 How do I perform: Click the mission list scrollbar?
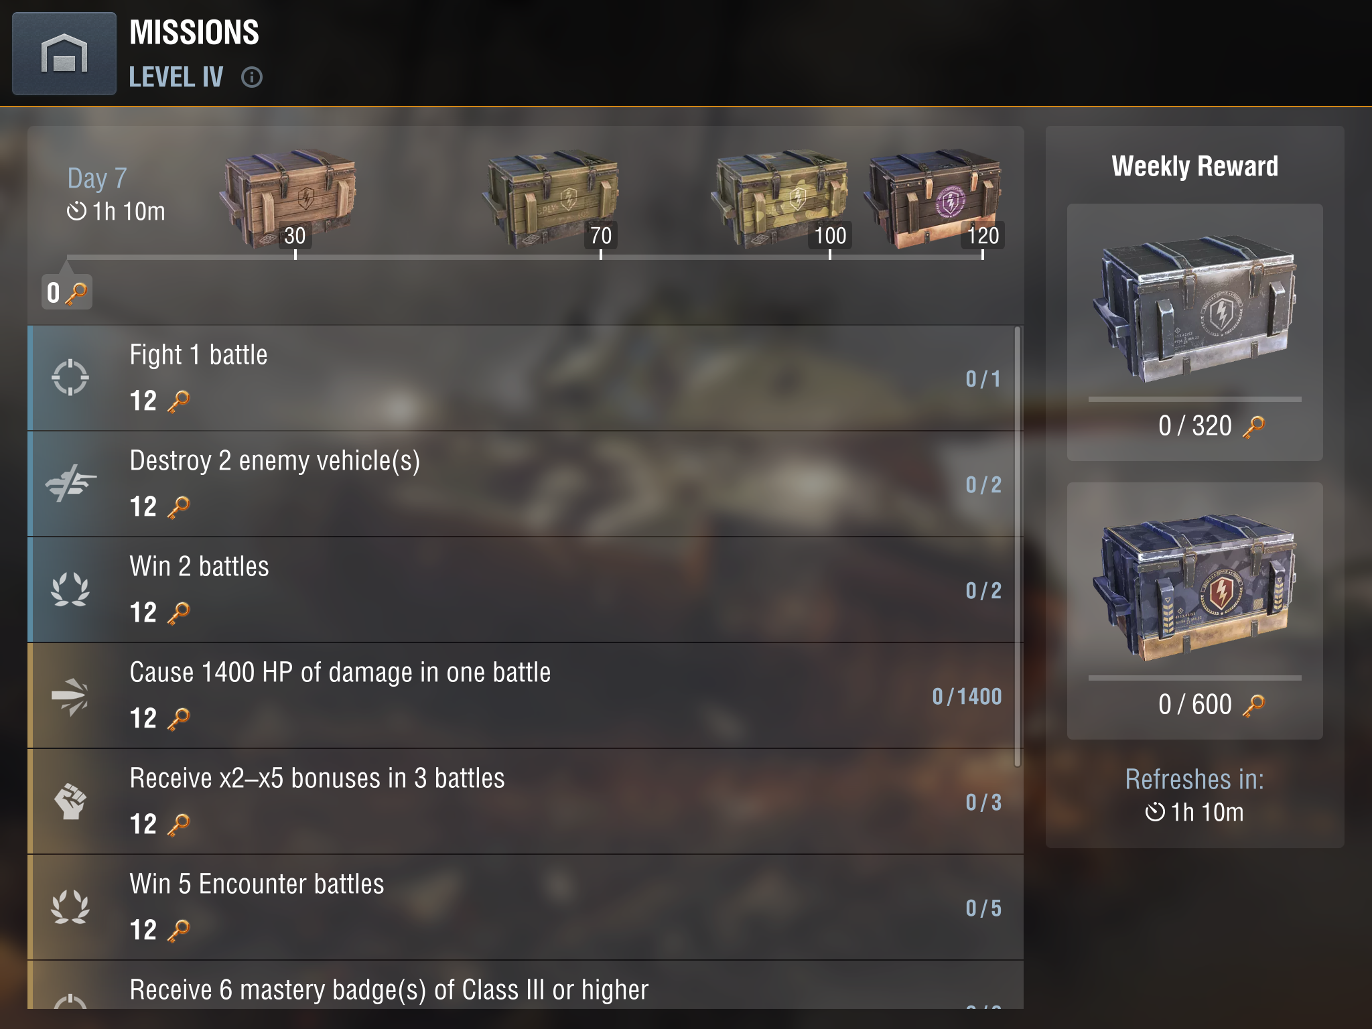pyautogui.click(x=1018, y=547)
